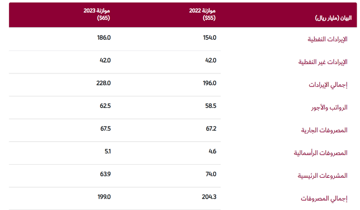Screen dimensions: 360x210
Task: Select the 74.0 major projects cell
Action: tap(210, 174)
